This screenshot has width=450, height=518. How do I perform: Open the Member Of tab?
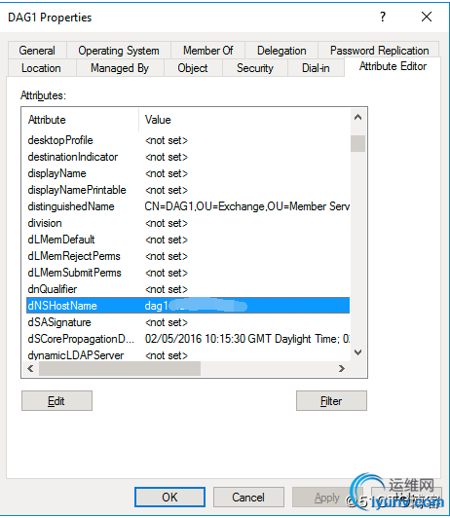[207, 51]
